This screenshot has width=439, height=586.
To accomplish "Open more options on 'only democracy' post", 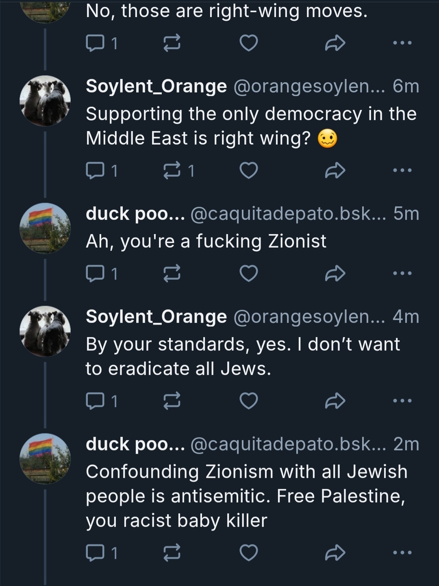I will [x=402, y=171].
